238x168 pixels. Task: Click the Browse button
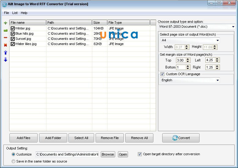click(108, 154)
